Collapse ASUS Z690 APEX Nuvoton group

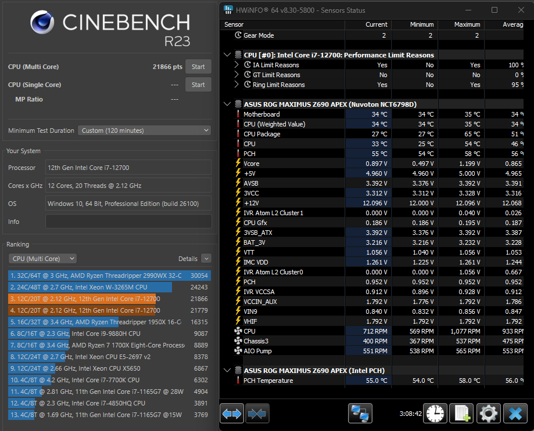coord(227,104)
